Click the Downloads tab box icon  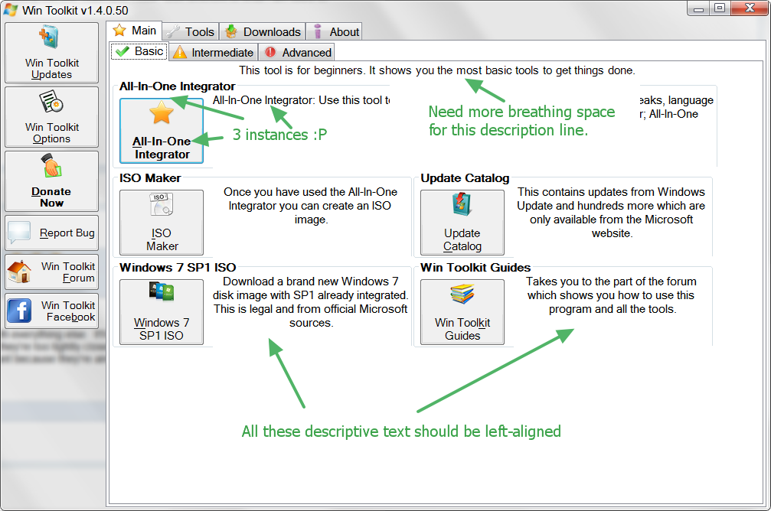point(231,32)
